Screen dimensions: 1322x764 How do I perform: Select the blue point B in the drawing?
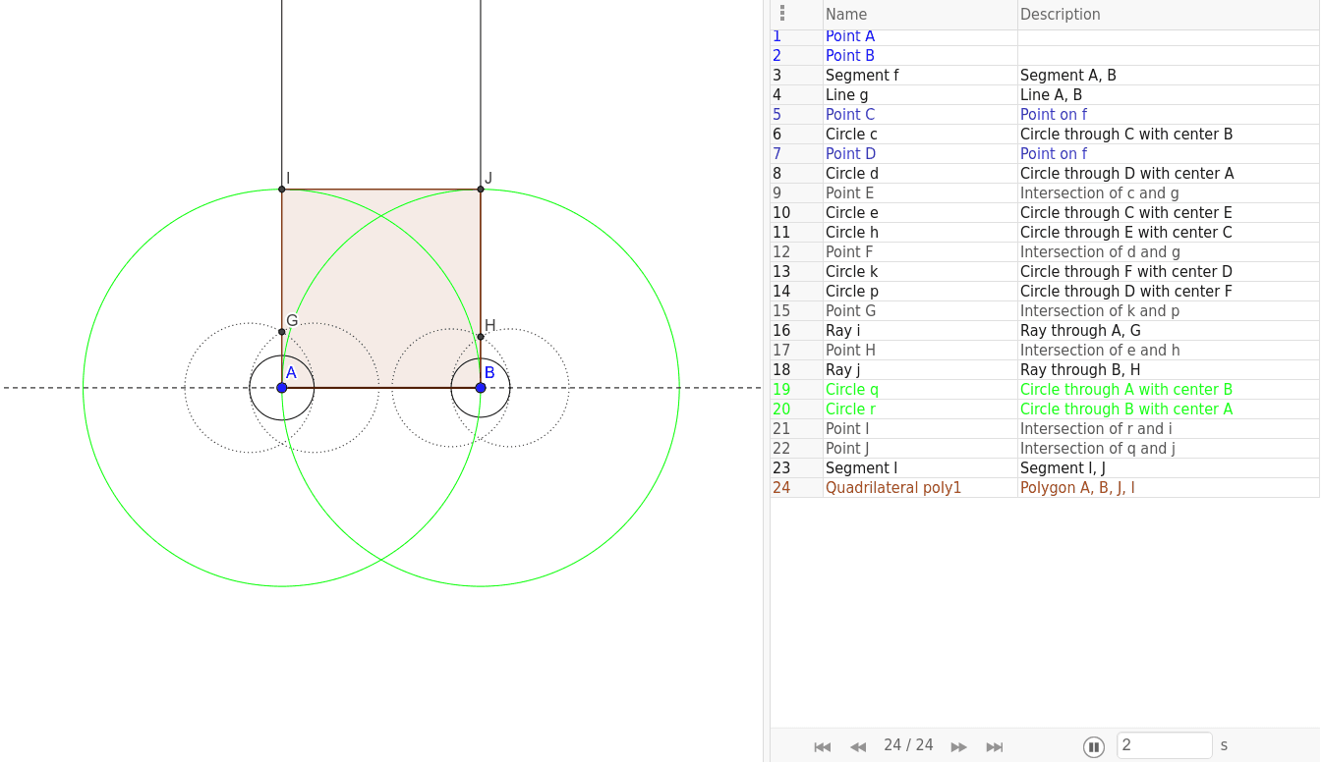[480, 388]
